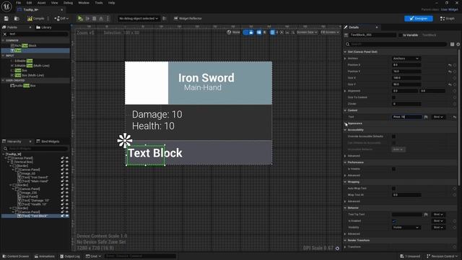Open the Animations panel
The width and height of the screenshot is (462, 260).
45,256
